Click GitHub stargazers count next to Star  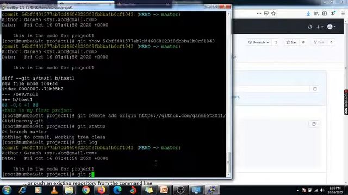pos(303,42)
